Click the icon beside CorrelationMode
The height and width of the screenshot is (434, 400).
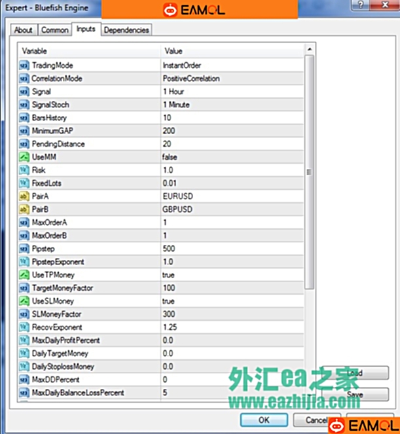[x=24, y=79]
